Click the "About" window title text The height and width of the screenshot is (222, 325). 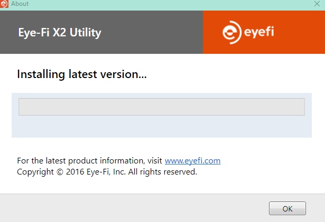pyautogui.click(x=20, y=4)
